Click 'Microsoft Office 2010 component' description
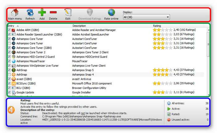The image size is (217, 133). point(92,84)
